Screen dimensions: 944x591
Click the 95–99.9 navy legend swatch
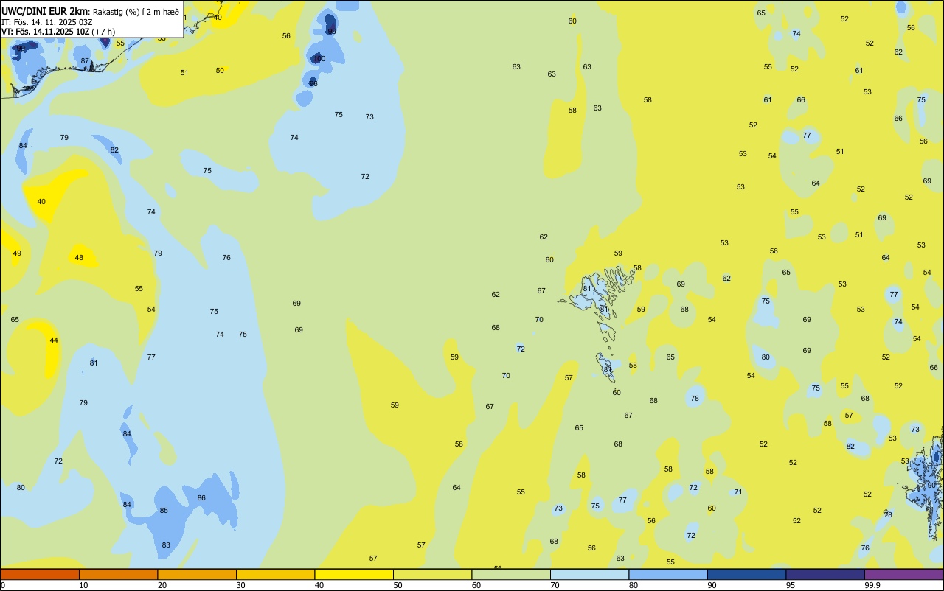(825, 574)
